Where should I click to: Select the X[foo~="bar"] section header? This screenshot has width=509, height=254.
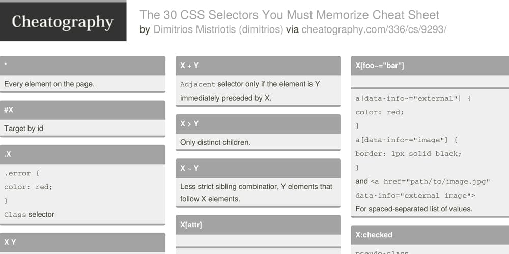430,66
